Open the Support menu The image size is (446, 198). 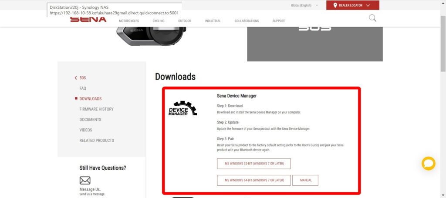pos(279,21)
